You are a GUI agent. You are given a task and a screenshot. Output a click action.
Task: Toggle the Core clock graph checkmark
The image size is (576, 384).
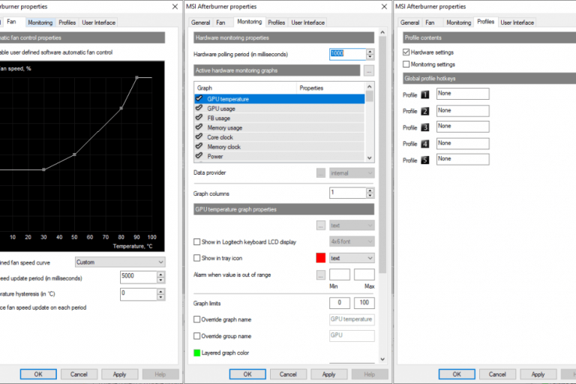199,136
